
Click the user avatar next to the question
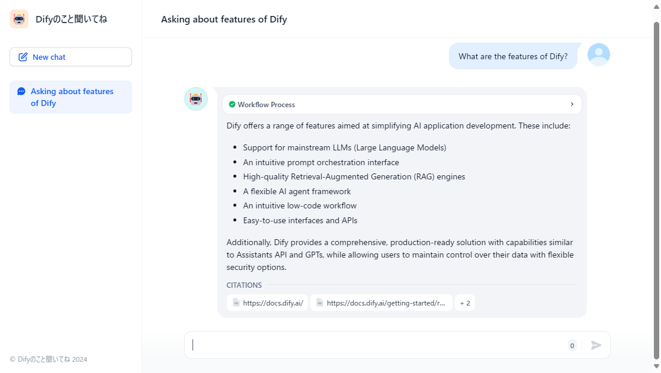[x=598, y=54]
